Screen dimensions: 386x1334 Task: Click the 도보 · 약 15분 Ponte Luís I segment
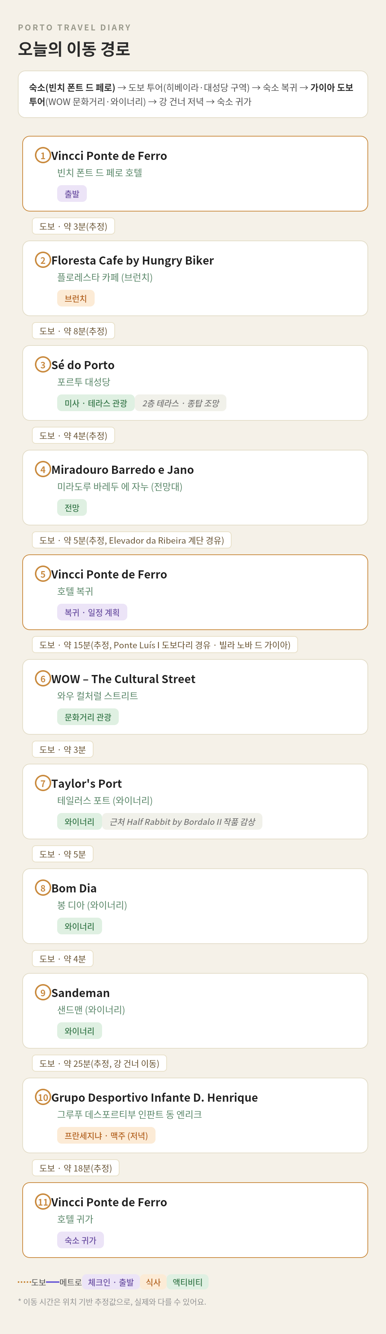[165, 645]
